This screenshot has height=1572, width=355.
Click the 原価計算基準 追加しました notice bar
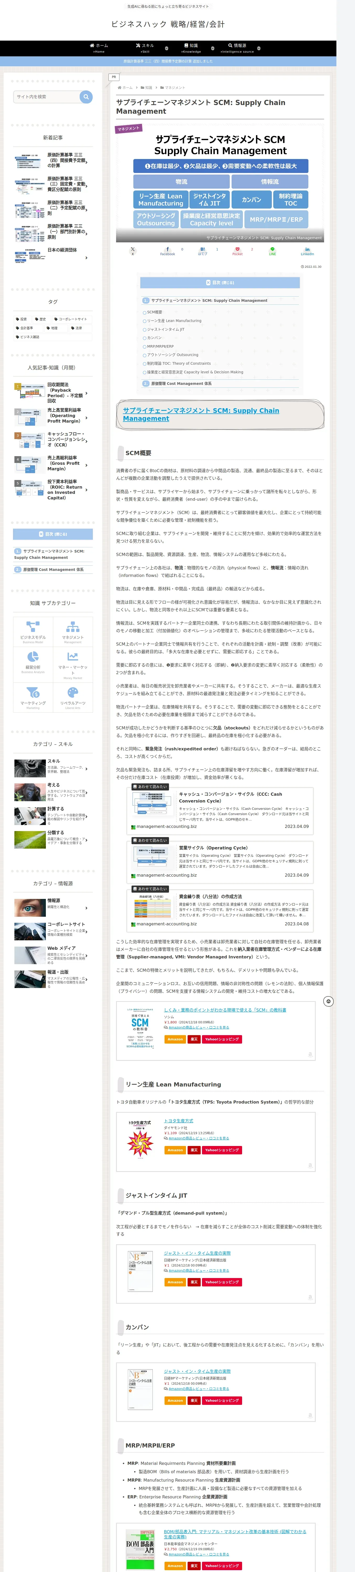[x=168, y=61]
